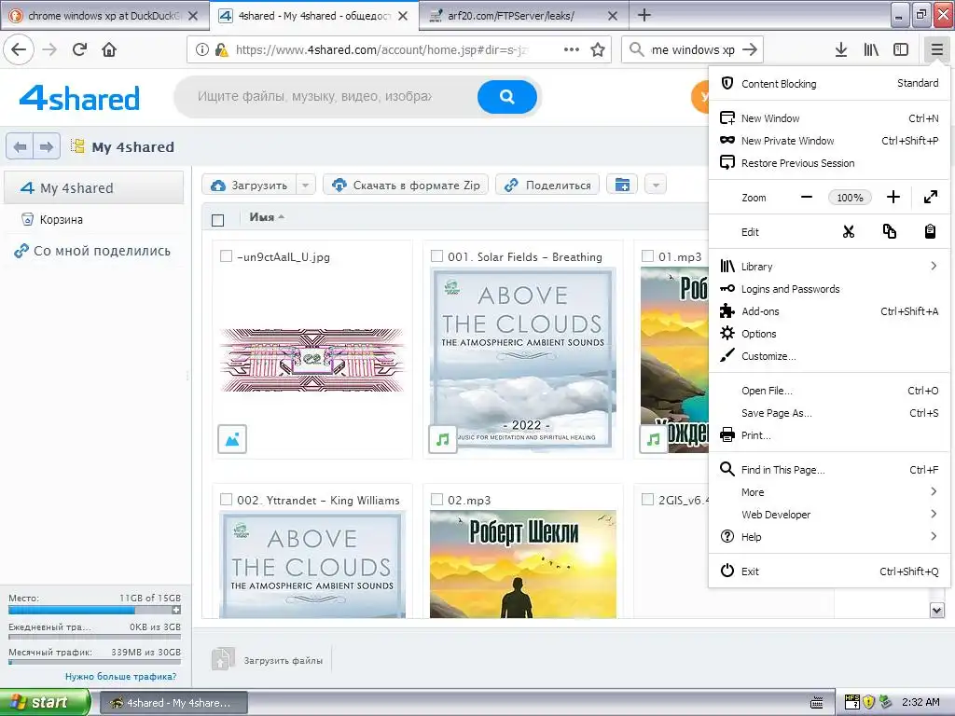955x716 pixels.
Task: Open Logins and Passwords
Action: [829, 289]
